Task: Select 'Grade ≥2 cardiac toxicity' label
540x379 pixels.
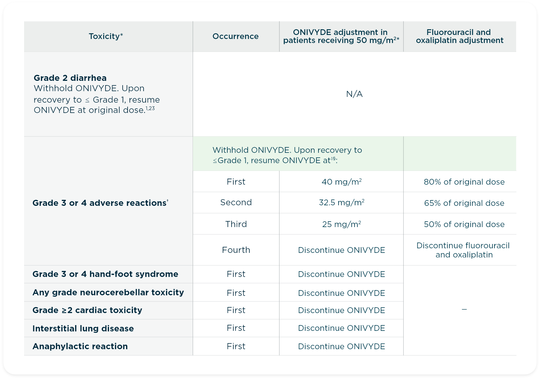Action: point(87,310)
